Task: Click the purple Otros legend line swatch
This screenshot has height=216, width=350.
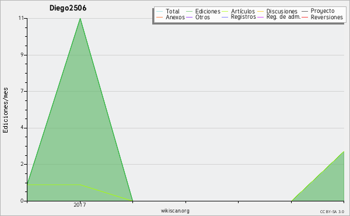Action: click(x=189, y=17)
